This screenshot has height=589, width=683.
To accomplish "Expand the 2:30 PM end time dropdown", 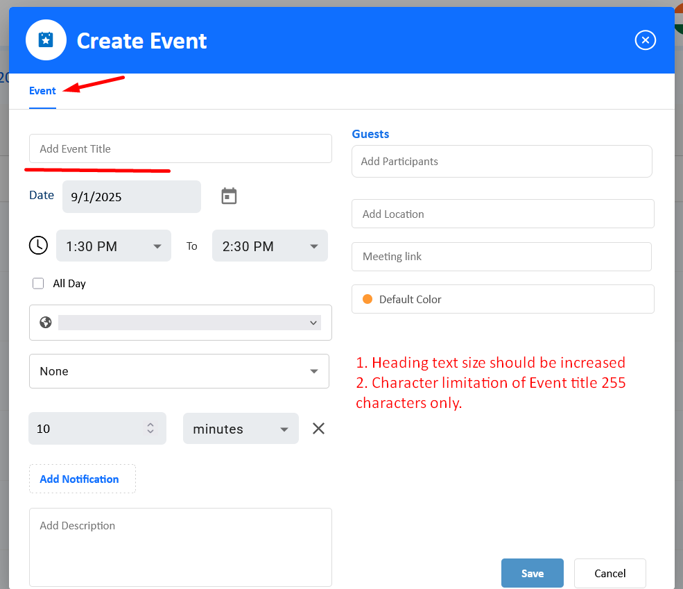I will click(x=270, y=246).
